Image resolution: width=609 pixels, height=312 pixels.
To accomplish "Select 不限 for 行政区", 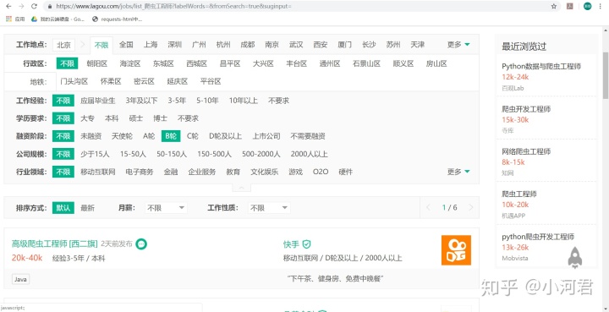I will coord(67,63).
